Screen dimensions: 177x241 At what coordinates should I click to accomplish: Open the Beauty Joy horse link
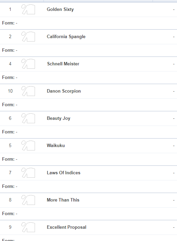[58, 118]
